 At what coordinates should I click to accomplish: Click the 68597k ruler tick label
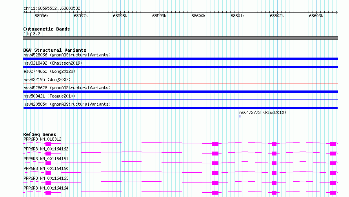tap(81, 16)
